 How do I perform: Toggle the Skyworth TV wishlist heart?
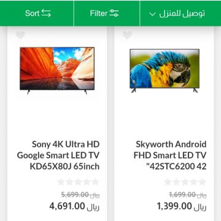[x=127, y=35]
